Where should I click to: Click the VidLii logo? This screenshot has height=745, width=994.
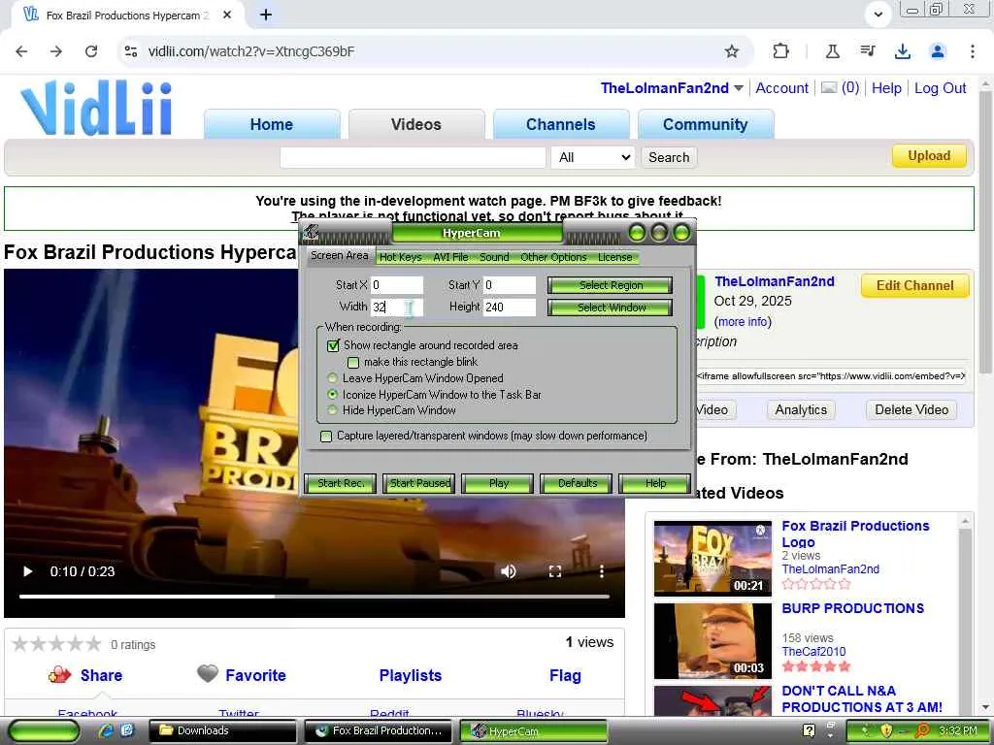point(96,108)
